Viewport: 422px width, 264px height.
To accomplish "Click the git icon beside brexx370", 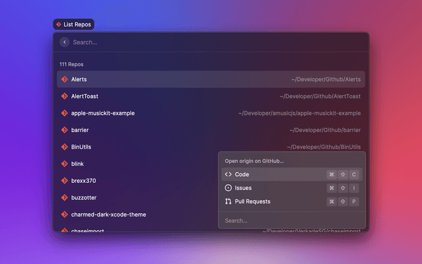I will pos(64,181).
